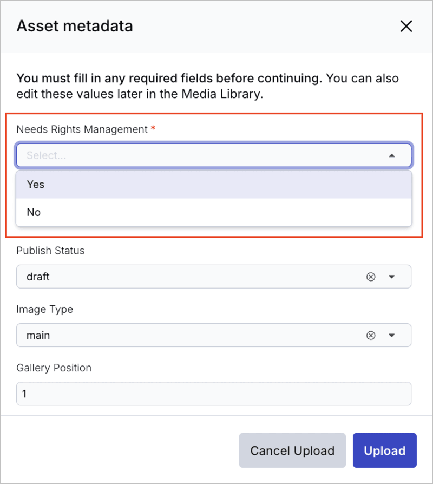
Task: Click the required field asterisk indicator
Action: pyautogui.click(x=152, y=129)
